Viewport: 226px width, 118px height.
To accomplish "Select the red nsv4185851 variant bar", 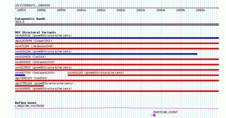I will pyautogui.click(x=117, y=91).
